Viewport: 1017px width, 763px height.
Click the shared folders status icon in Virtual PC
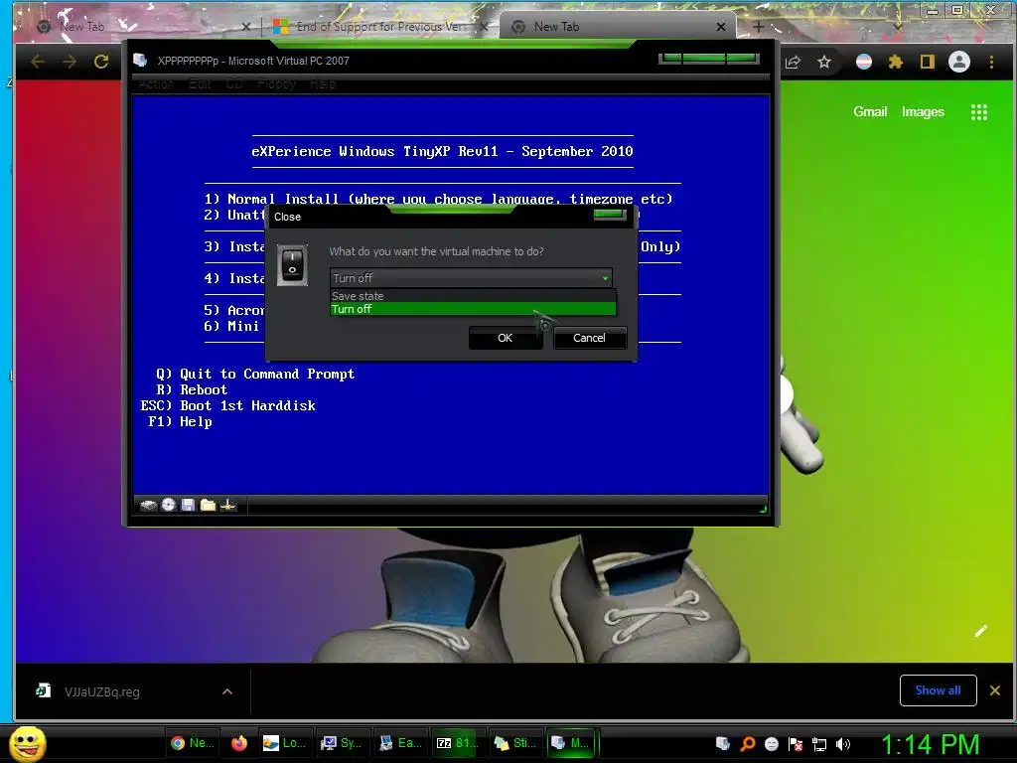[x=208, y=505]
